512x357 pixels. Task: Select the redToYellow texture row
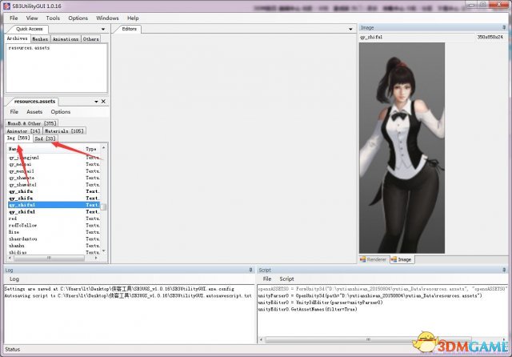[54, 226]
